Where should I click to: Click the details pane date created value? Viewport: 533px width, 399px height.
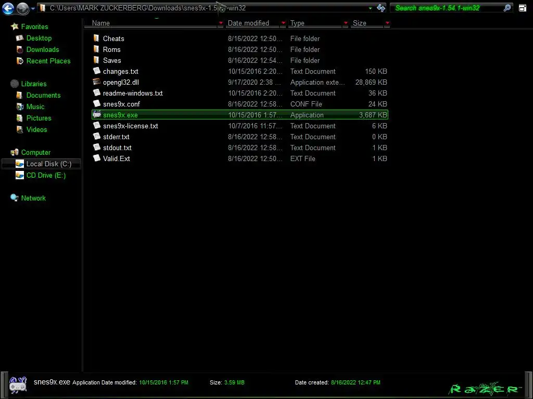coord(356,382)
